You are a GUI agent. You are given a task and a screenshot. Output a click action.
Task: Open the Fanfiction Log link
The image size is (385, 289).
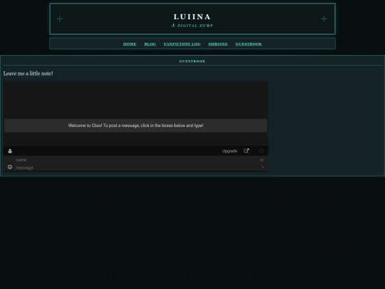[182, 44]
